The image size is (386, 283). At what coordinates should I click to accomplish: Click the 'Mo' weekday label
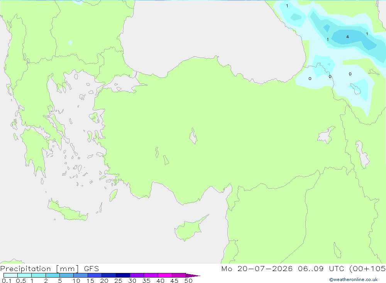click(x=227, y=268)
